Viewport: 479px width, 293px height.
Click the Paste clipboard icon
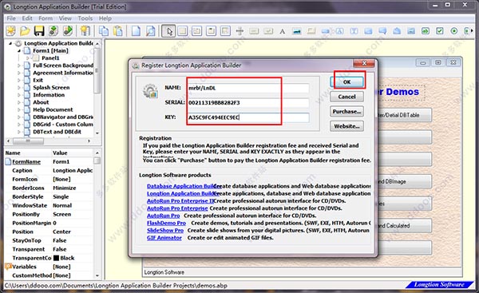pyautogui.click(x=118, y=31)
